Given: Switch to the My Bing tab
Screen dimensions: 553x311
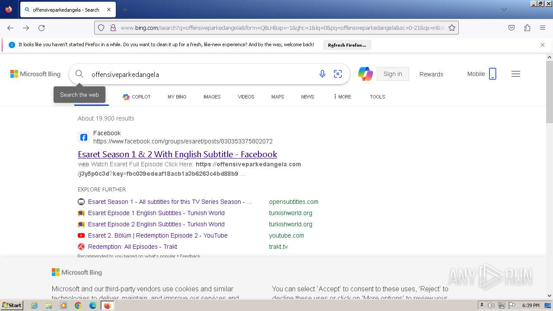Looking at the screenshot, I should click(x=177, y=97).
